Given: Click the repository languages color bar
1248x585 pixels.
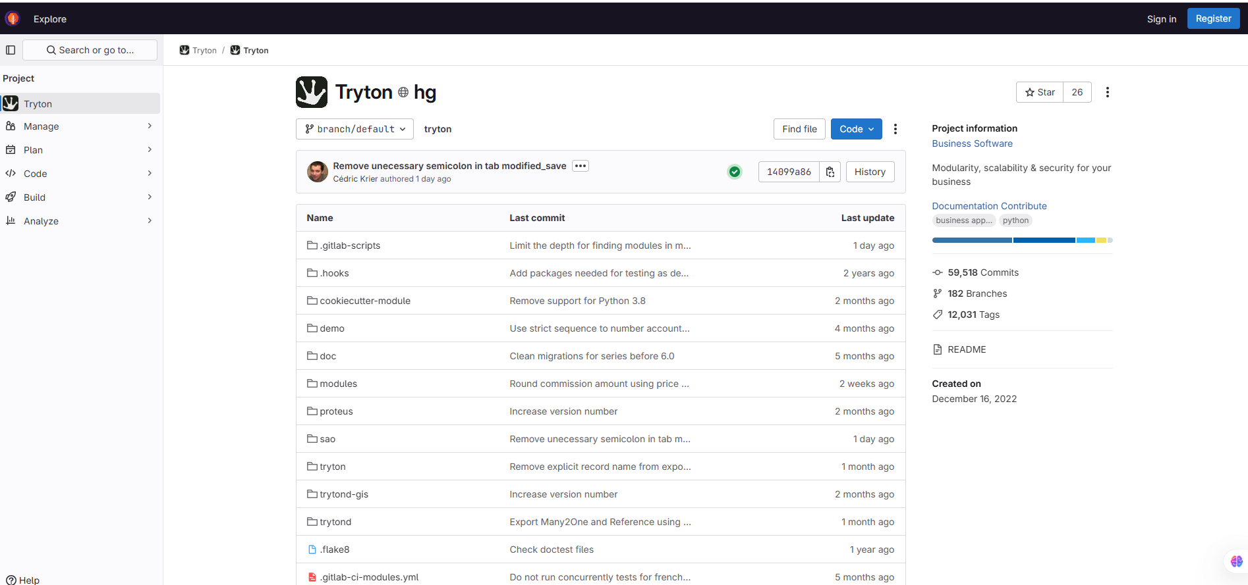Looking at the screenshot, I should coord(1022,240).
